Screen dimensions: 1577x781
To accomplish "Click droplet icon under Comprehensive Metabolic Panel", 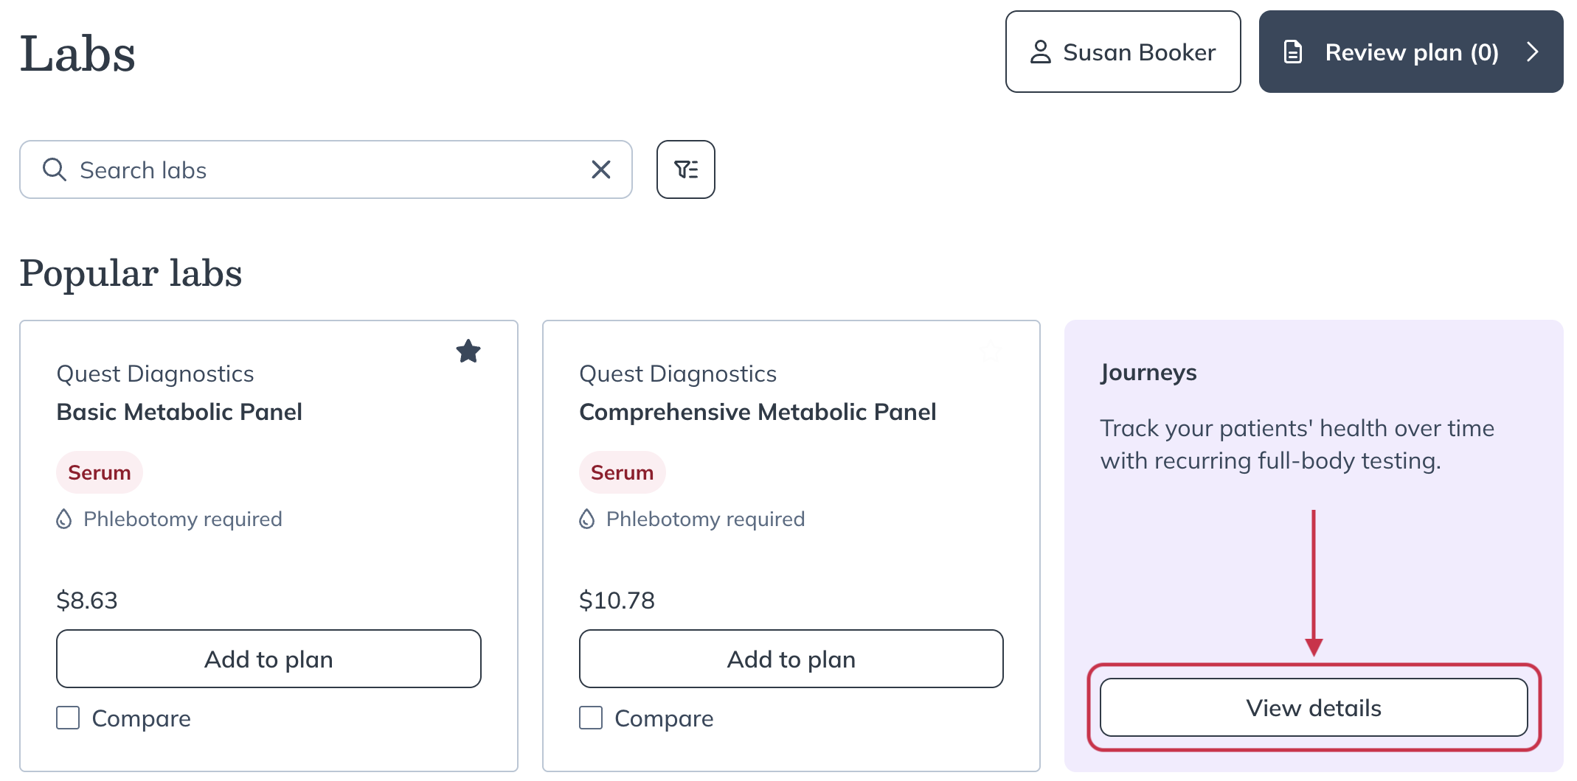I will click(586, 519).
